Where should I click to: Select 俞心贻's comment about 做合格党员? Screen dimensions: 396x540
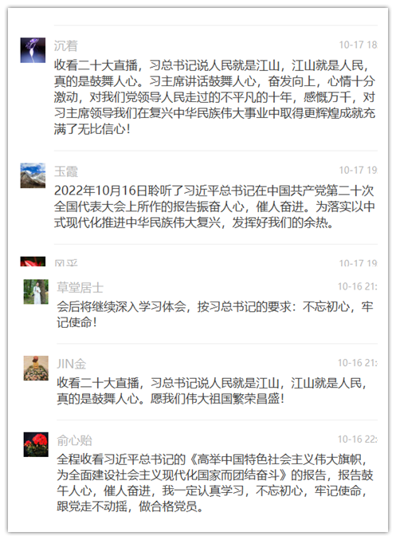tap(214, 483)
